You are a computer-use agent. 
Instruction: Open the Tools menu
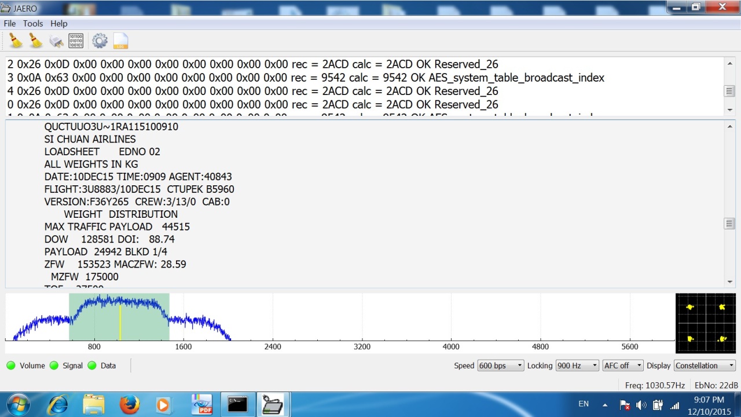[33, 24]
